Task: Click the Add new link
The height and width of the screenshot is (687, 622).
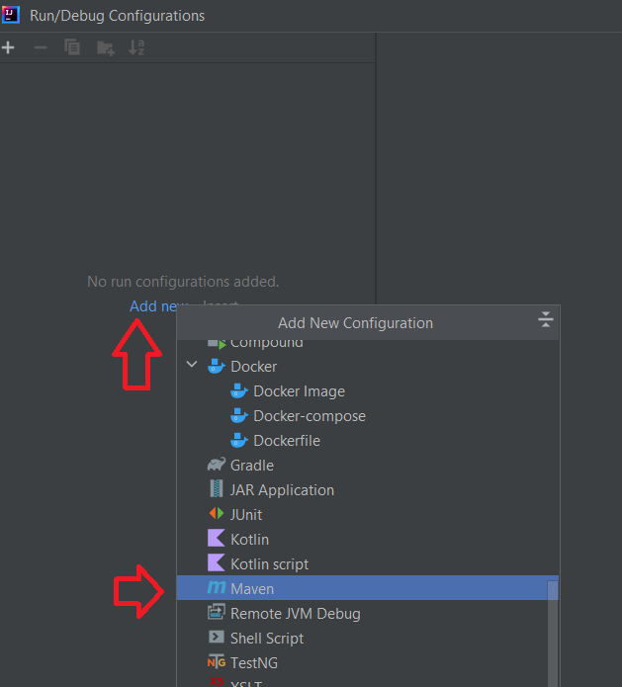Action: click(x=153, y=305)
